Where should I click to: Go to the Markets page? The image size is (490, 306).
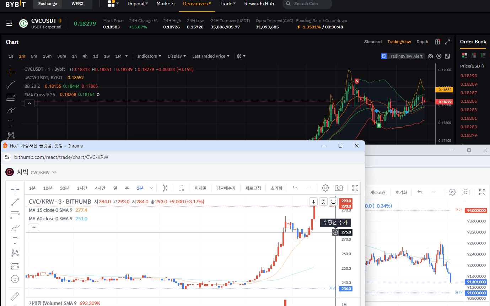click(x=166, y=4)
